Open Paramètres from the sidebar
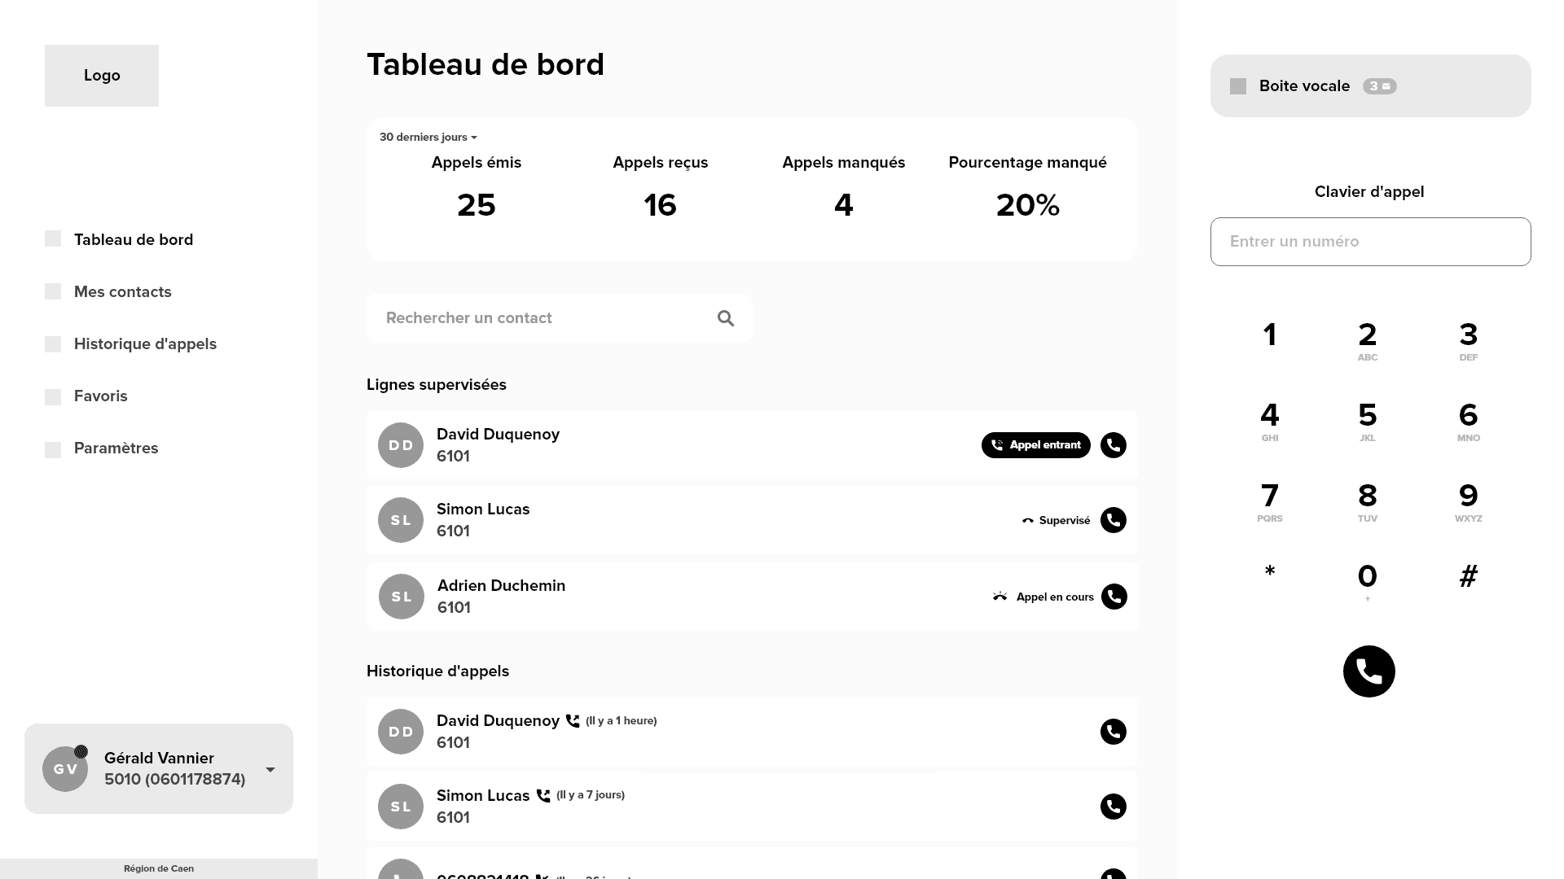1564x879 pixels. [116, 448]
